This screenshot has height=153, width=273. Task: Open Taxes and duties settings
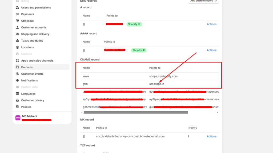point(32,41)
